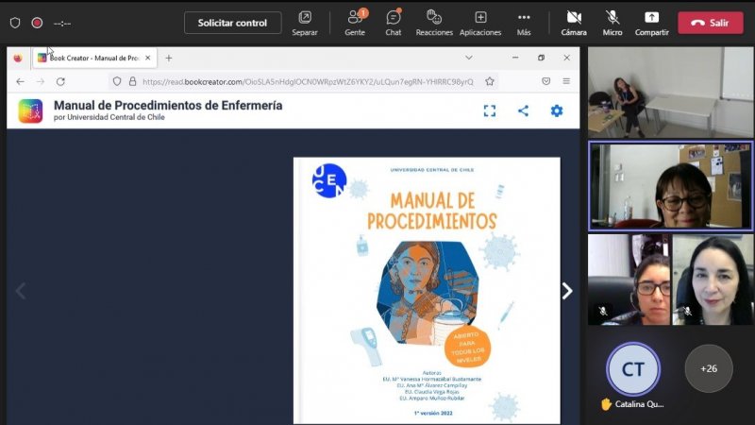Show the +26 additional participants
Viewport: 755px width, 425px height.
(x=708, y=368)
